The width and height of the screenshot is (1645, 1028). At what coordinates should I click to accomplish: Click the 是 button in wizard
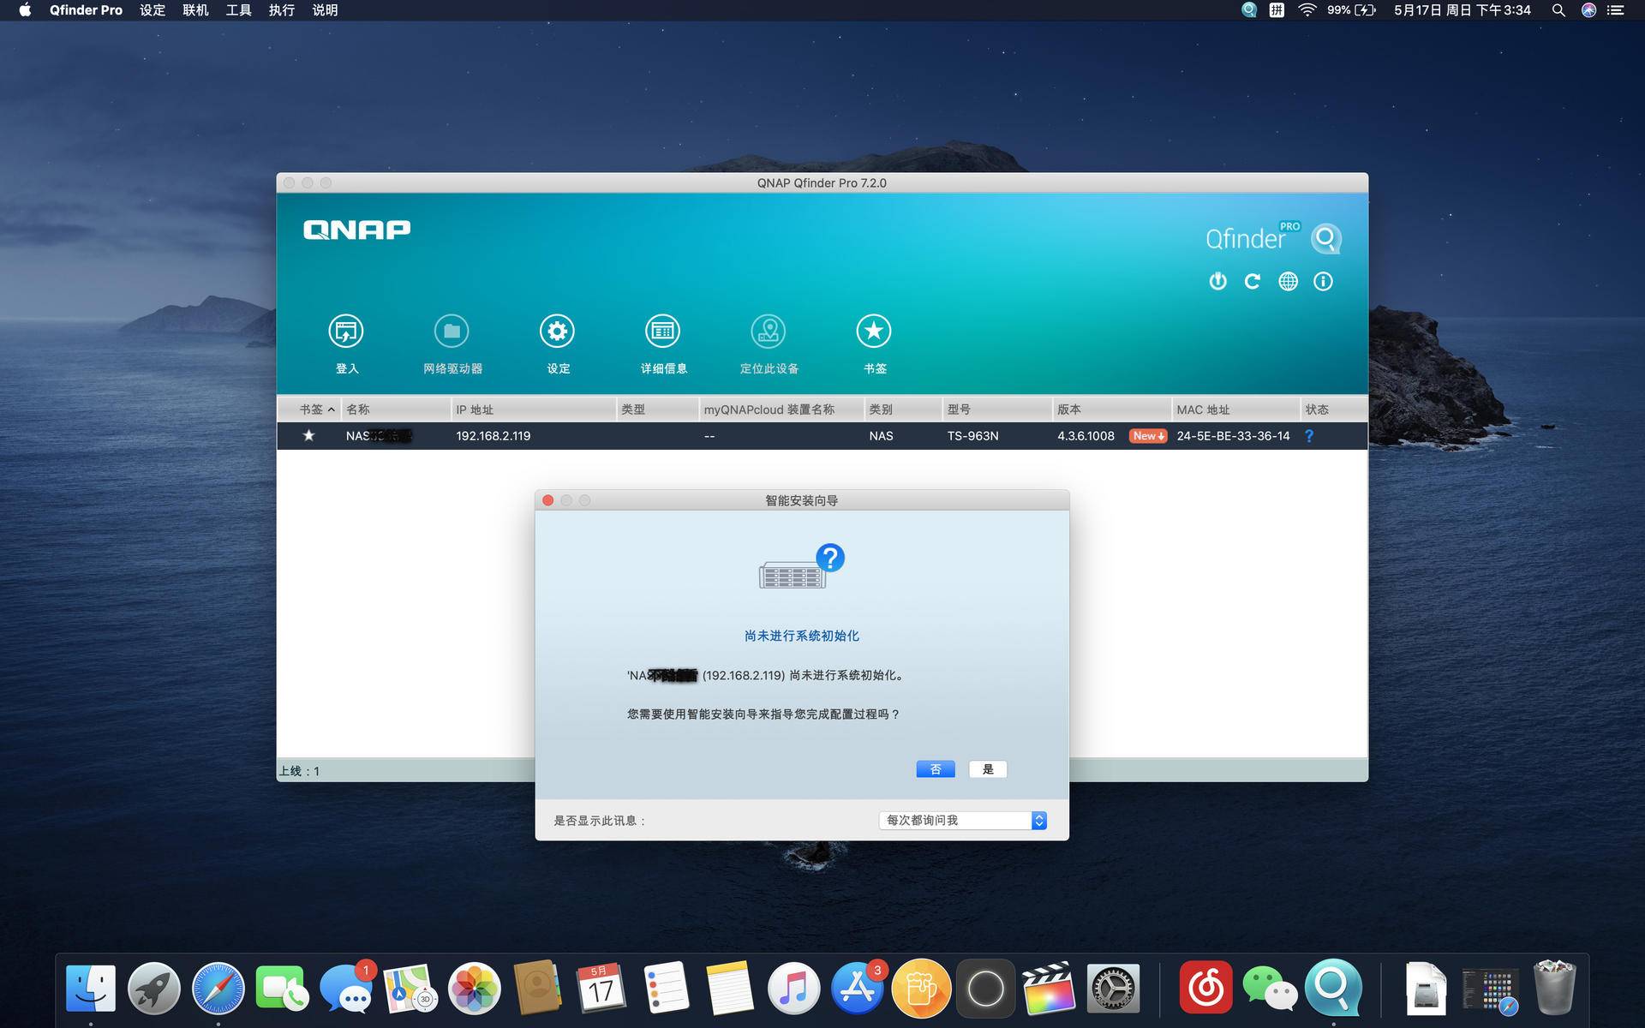(x=987, y=769)
